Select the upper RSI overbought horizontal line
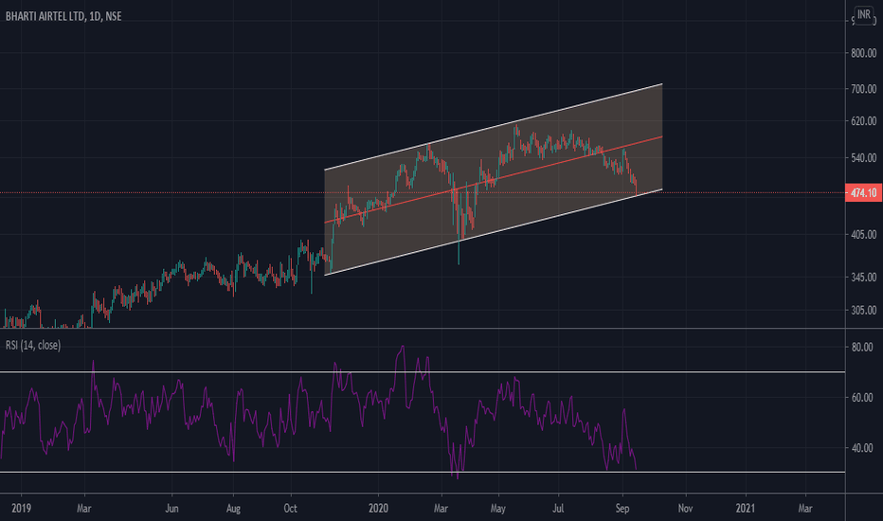 click(x=423, y=371)
